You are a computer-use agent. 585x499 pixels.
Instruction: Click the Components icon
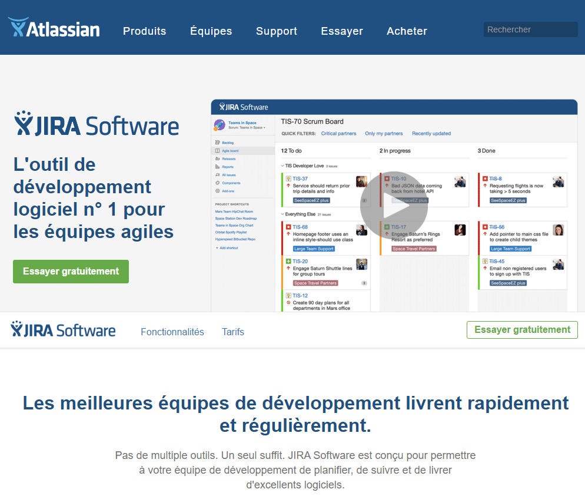tap(217, 181)
